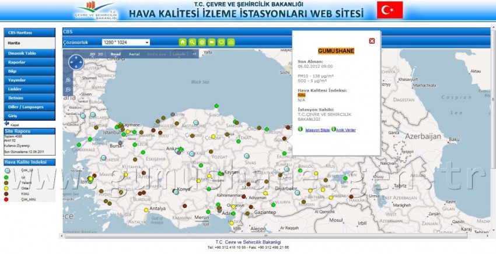The width and height of the screenshot is (496, 254).
Task: Zoom out with the map minus magnifier
Action: 68,90
